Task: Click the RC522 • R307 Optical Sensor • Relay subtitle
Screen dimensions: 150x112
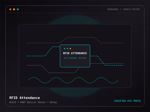Action: (33, 102)
